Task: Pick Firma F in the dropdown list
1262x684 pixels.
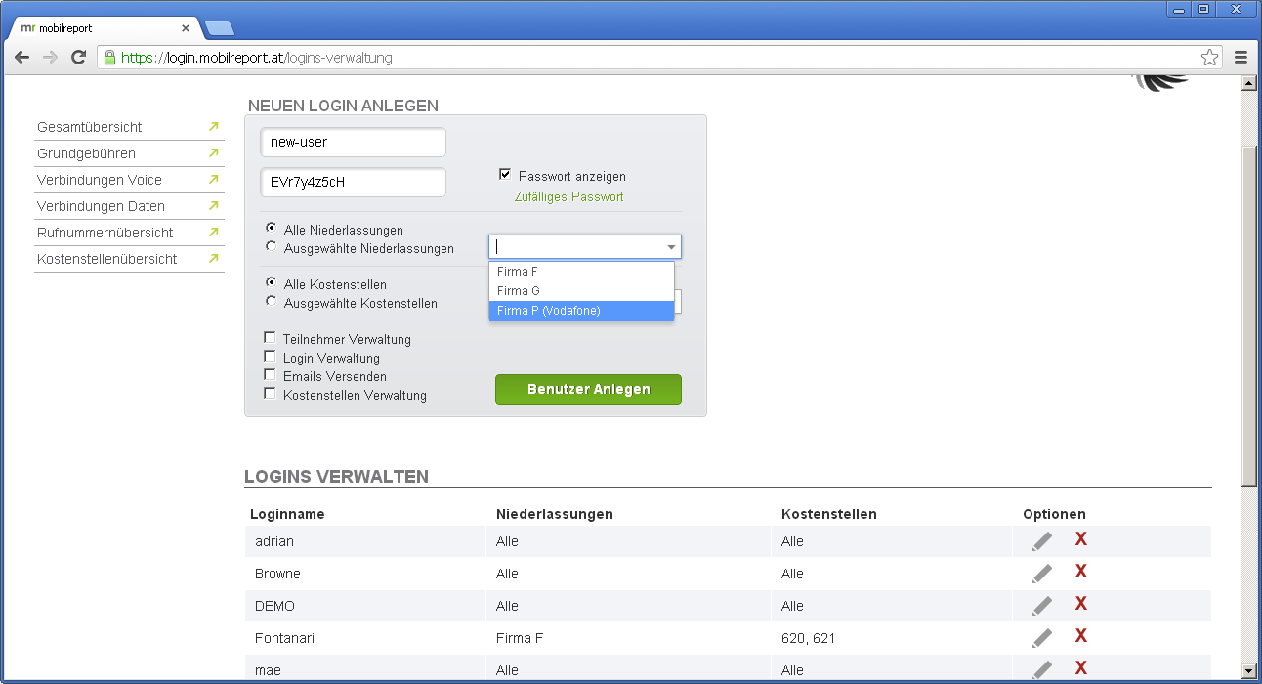Action: (x=581, y=272)
